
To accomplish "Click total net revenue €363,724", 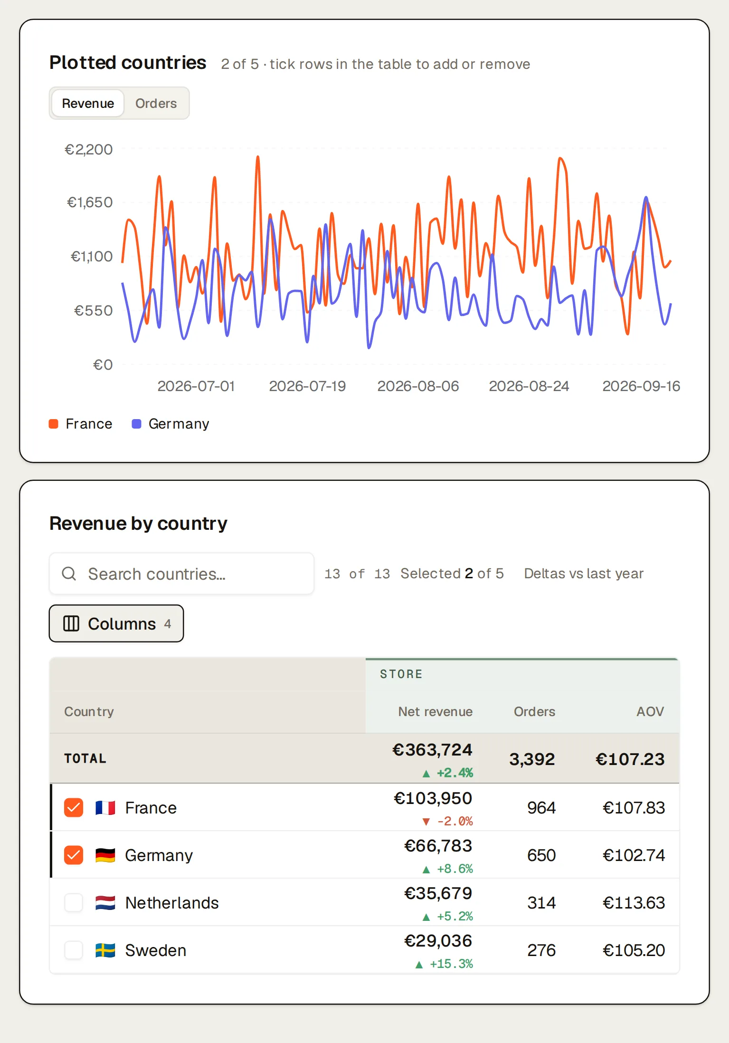I will click(432, 749).
